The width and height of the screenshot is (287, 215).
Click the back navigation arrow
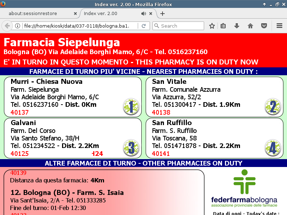[7, 26]
